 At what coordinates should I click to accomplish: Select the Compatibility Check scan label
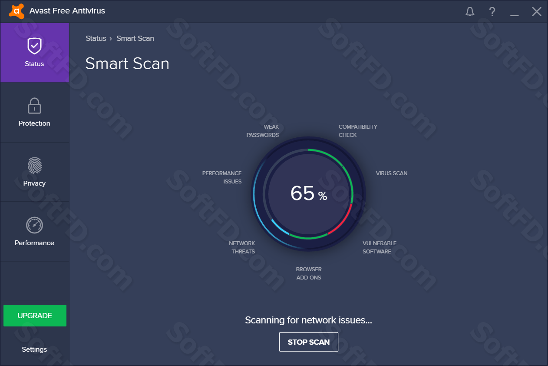(x=358, y=131)
